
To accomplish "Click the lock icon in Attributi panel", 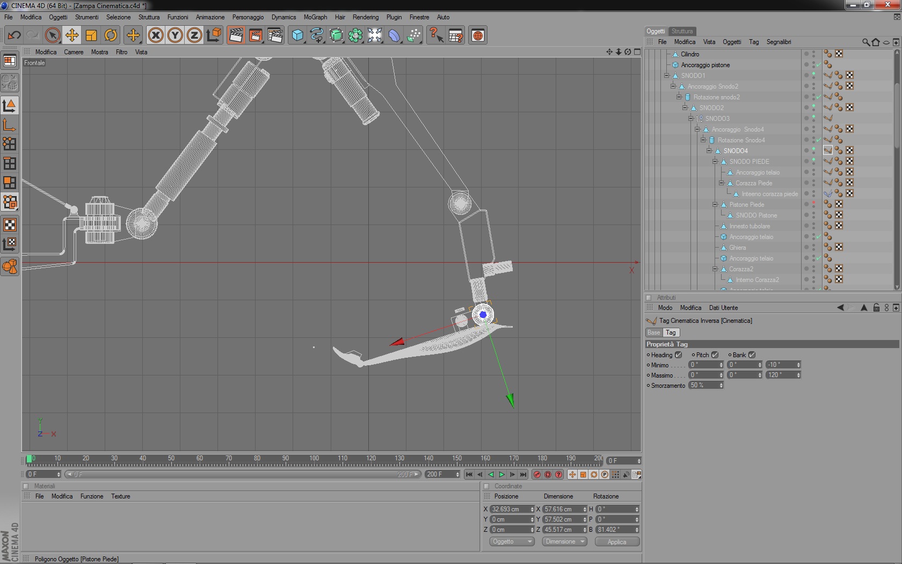I will [876, 308].
